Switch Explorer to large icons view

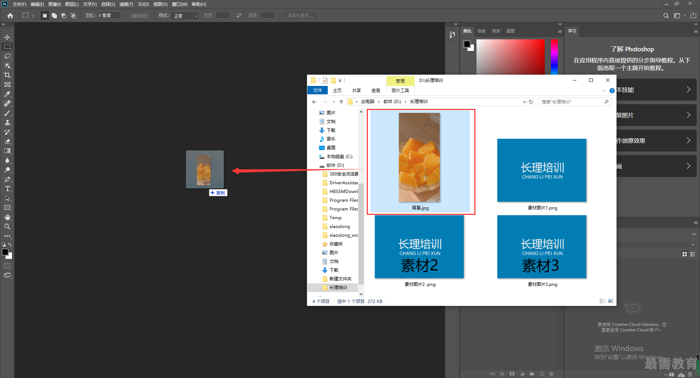click(x=611, y=301)
